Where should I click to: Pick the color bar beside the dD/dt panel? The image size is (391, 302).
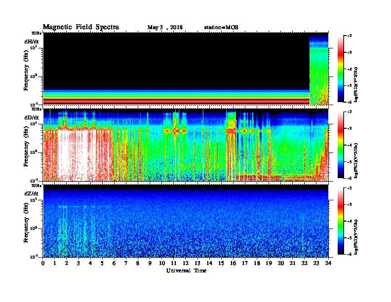[x=341, y=145]
